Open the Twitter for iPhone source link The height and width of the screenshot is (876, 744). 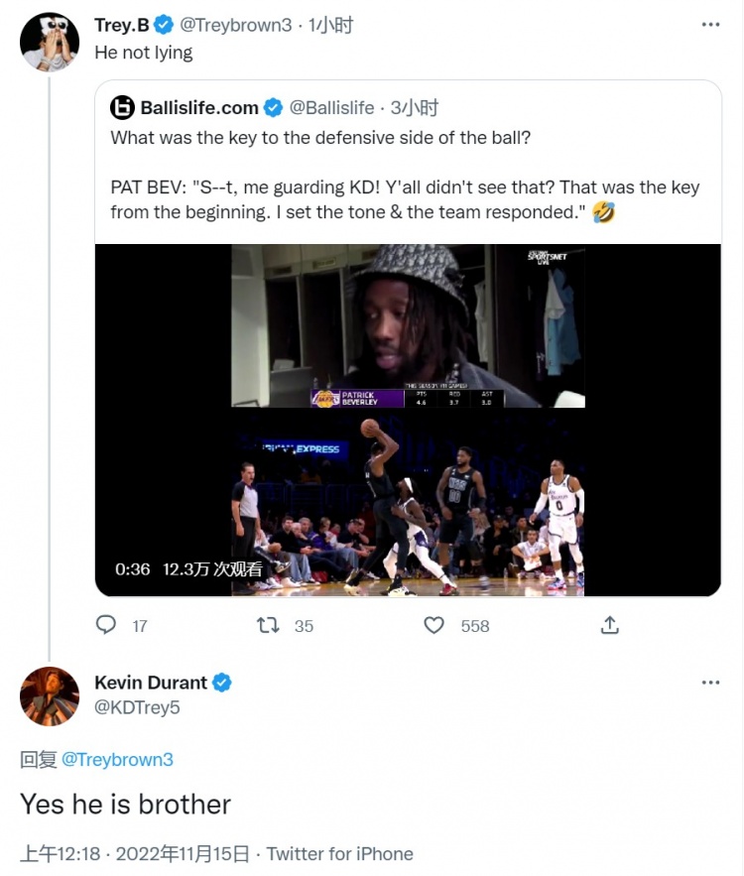[x=339, y=853]
